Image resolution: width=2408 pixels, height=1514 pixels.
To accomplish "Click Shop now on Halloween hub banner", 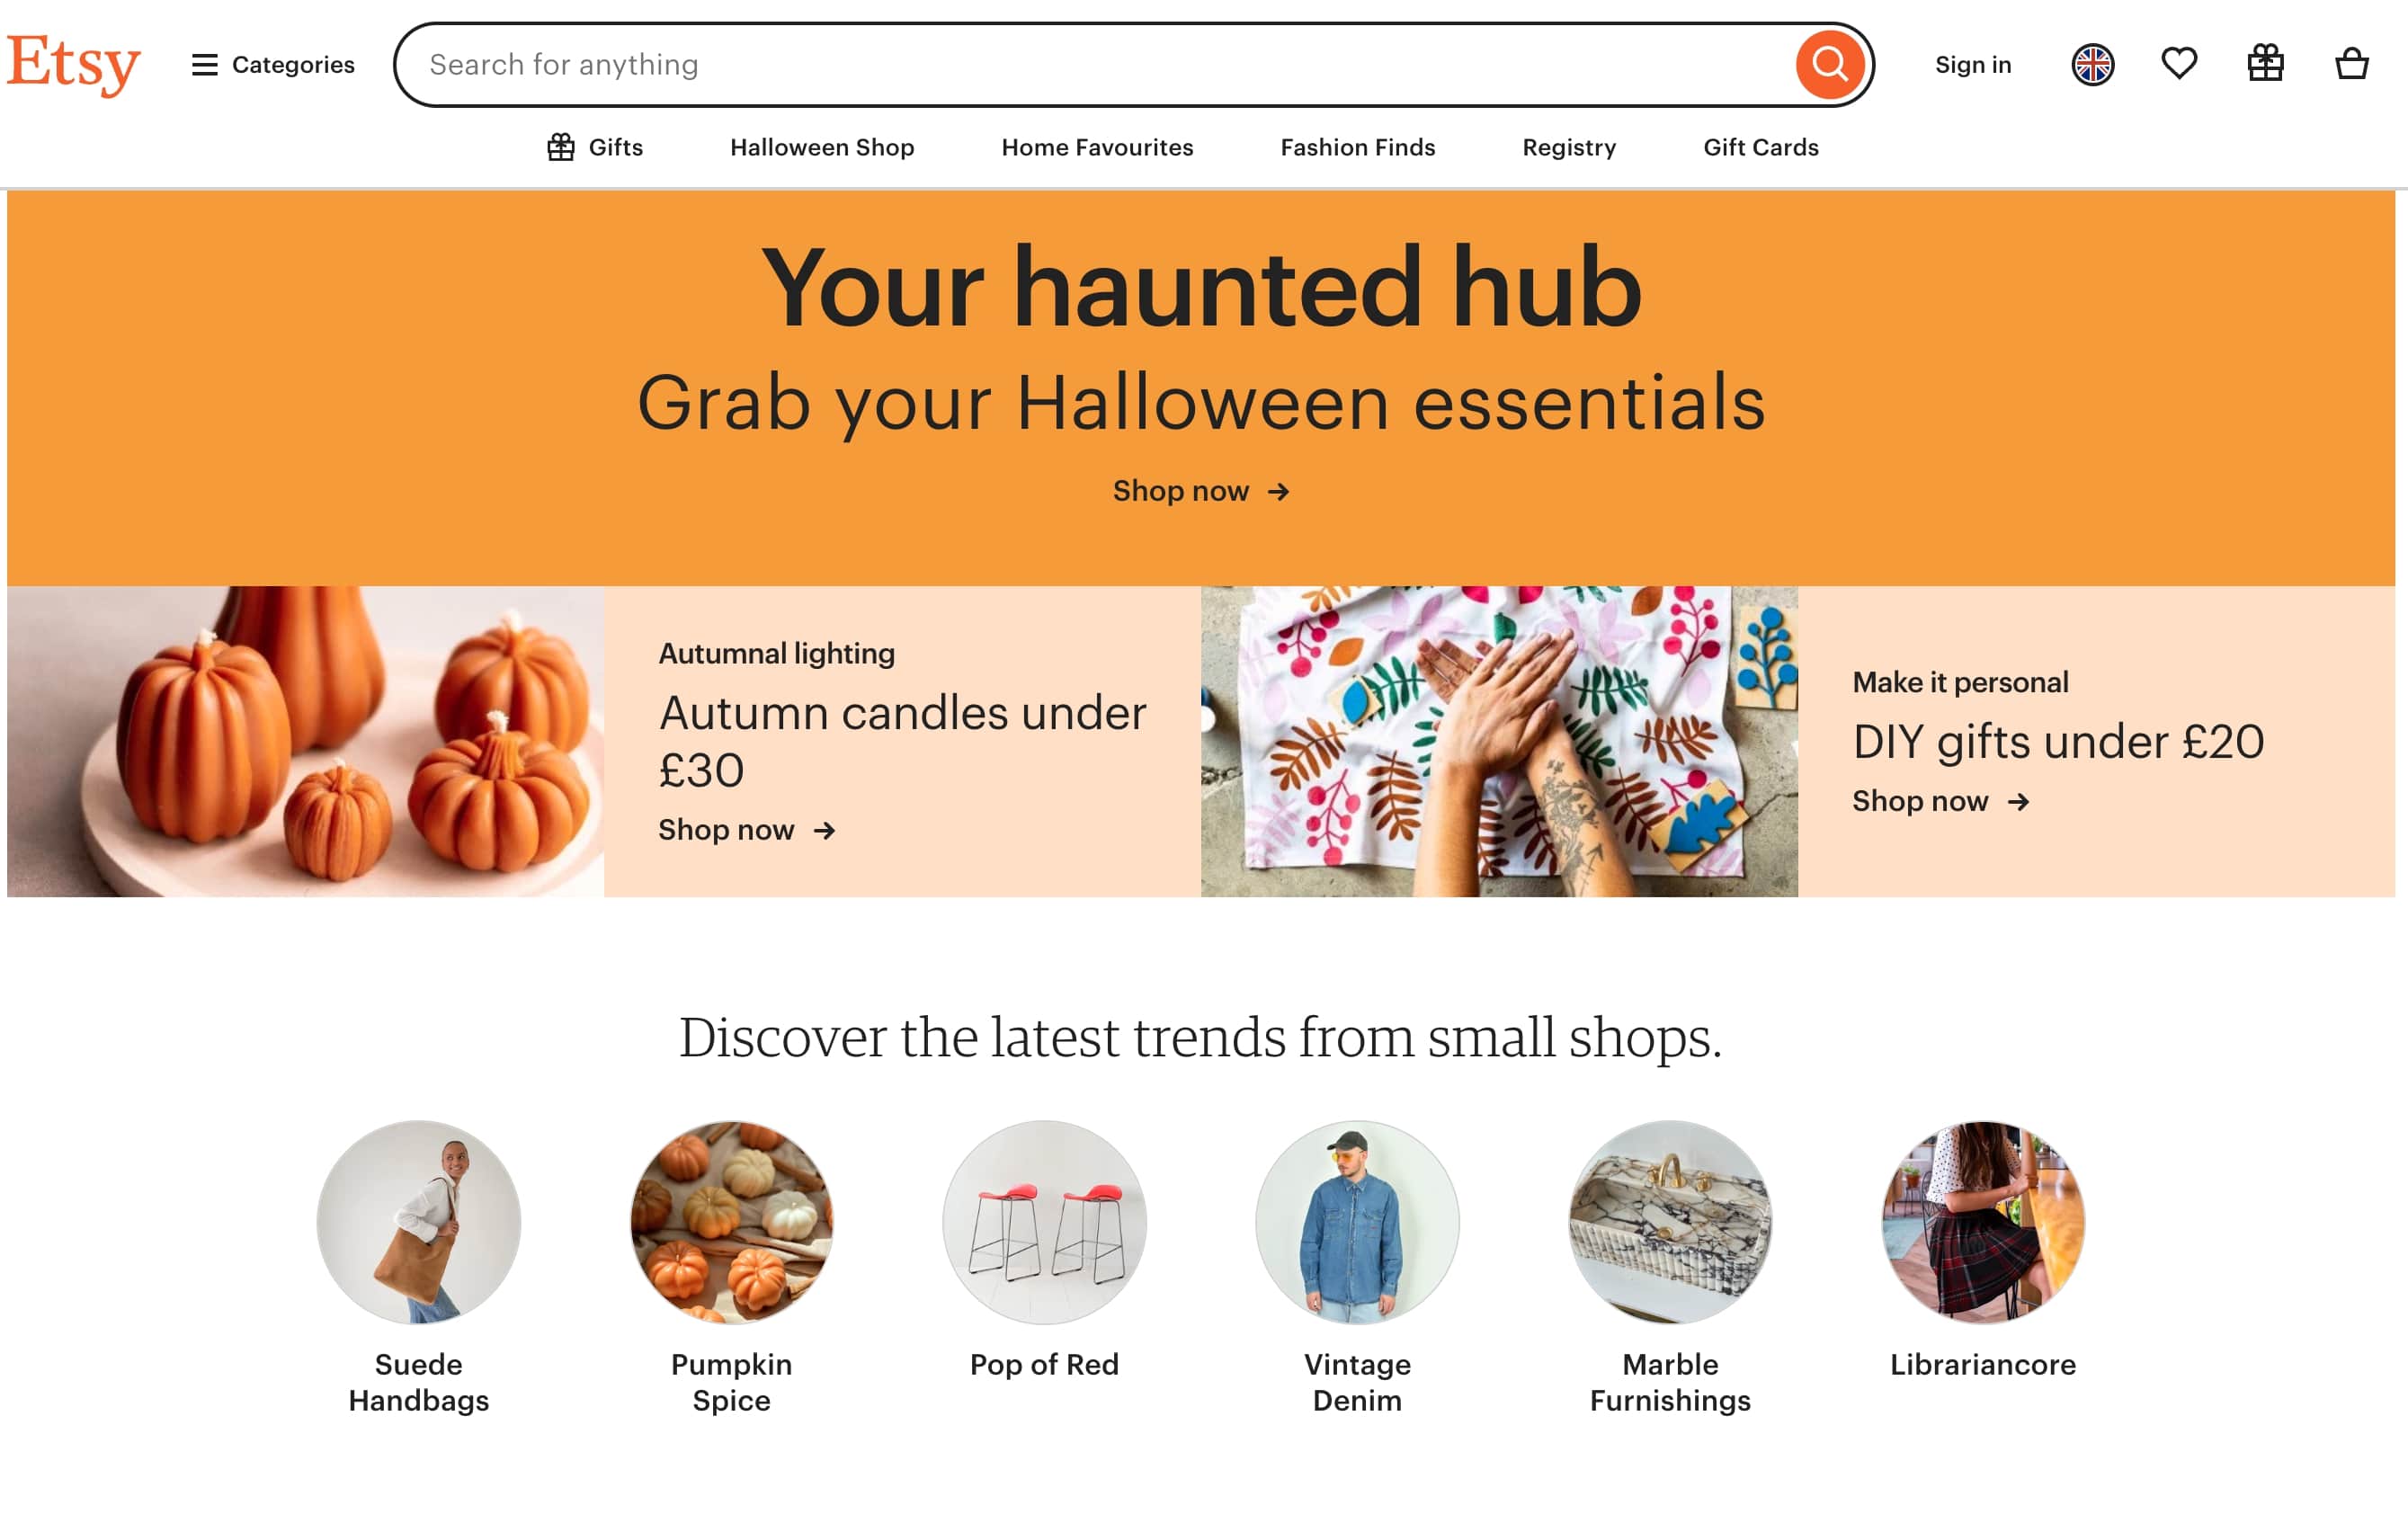I will tap(1201, 488).
